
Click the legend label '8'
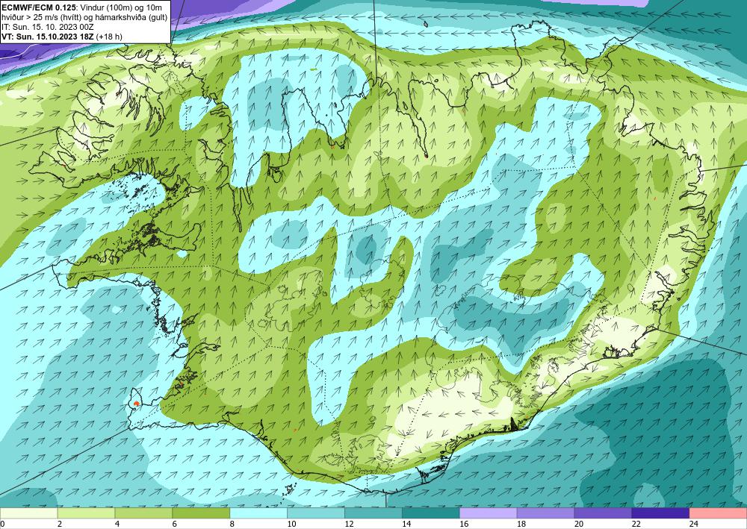232,524
